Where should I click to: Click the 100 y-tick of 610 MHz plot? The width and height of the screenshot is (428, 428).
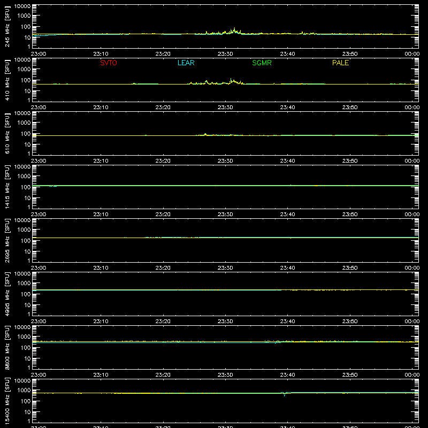[x=26, y=134]
